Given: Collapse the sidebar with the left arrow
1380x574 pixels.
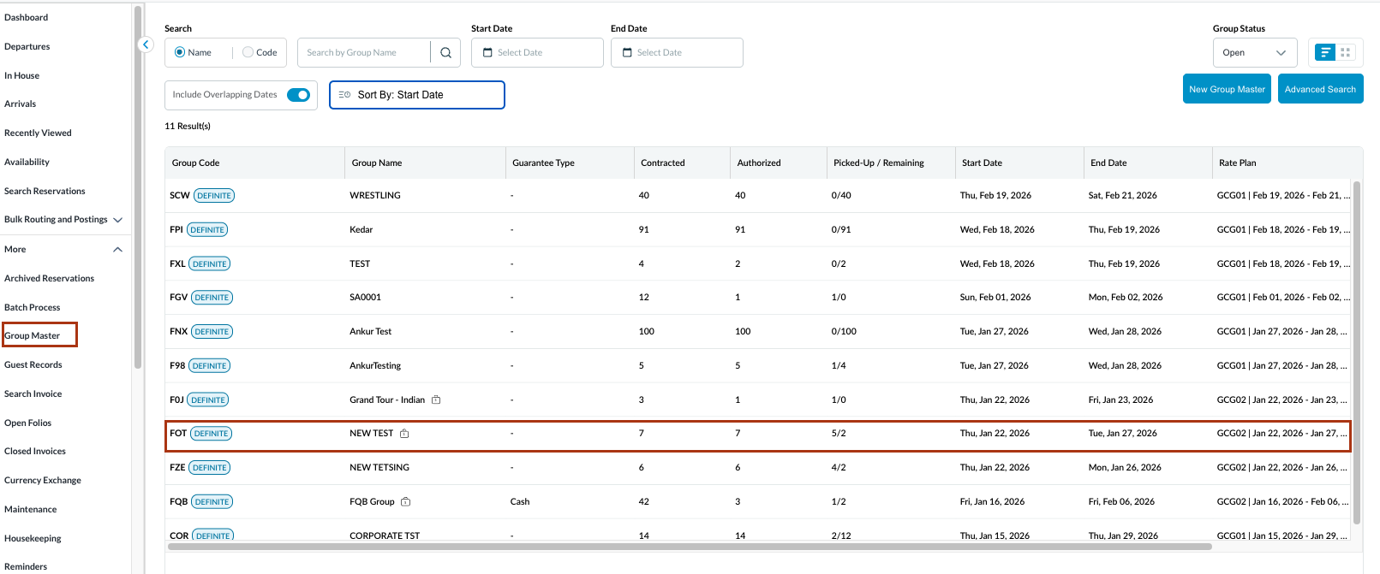Looking at the screenshot, I should 146,44.
